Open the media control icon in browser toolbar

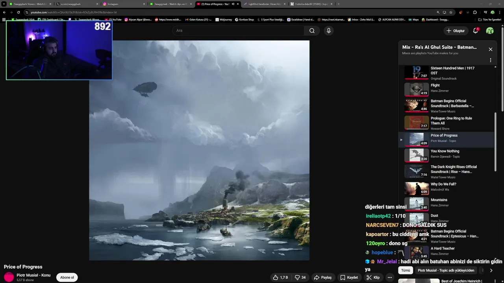[485, 12]
